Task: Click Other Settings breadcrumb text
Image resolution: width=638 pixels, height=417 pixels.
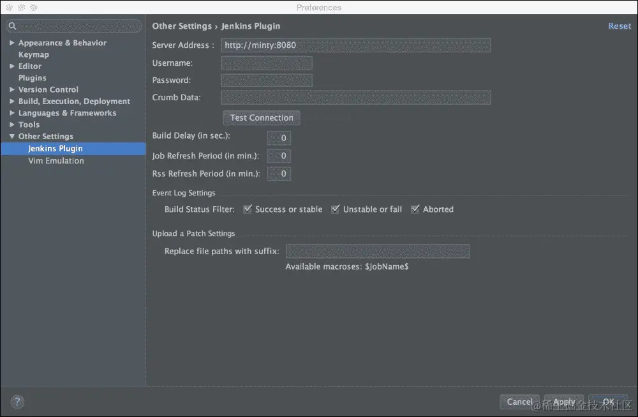Action: [182, 26]
